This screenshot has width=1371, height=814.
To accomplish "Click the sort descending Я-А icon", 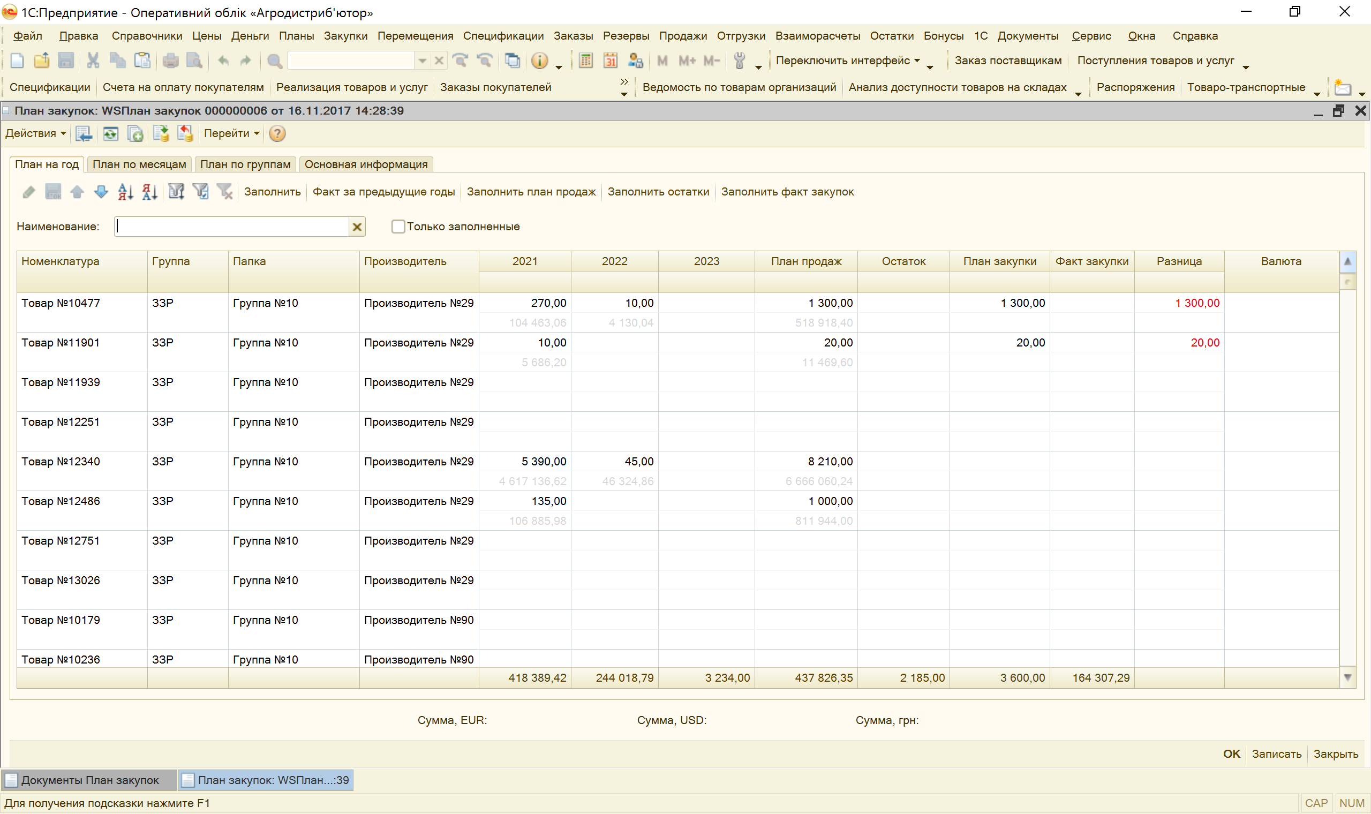I will pos(150,192).
